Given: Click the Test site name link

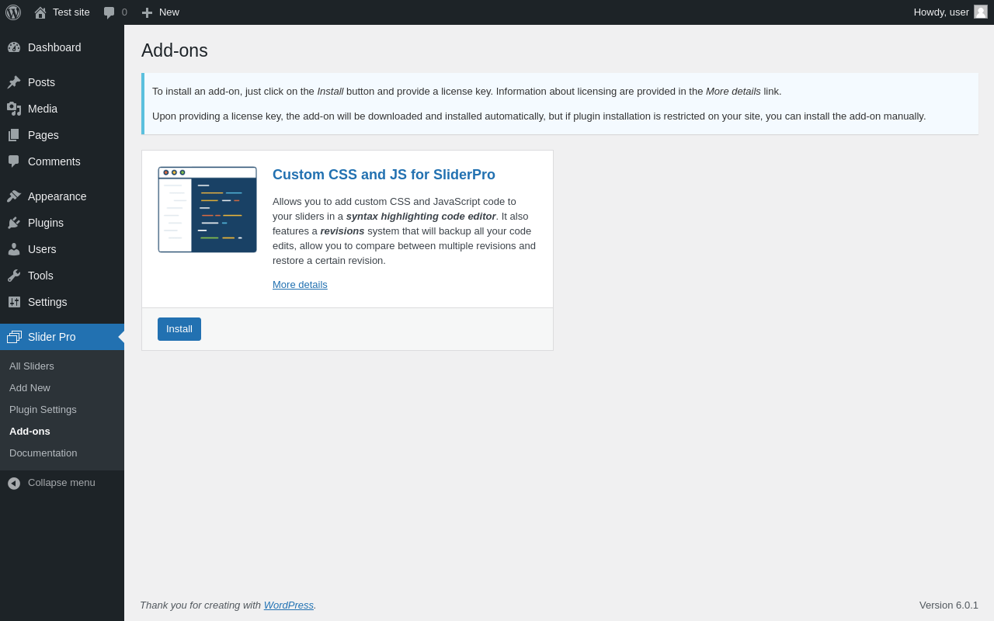Looking at the screenshot, I should tap(71, 12).
